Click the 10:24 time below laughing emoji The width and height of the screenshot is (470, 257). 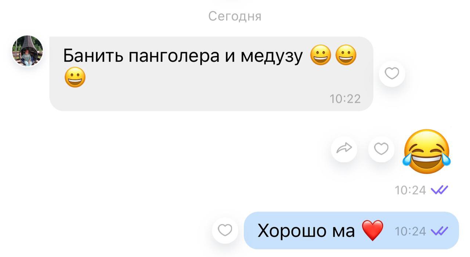(x=410, y=190)
